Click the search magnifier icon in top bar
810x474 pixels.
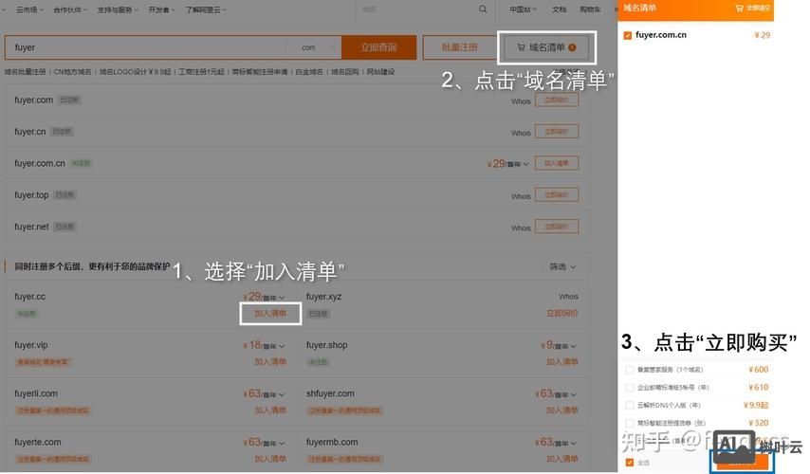tap(483, 9)
